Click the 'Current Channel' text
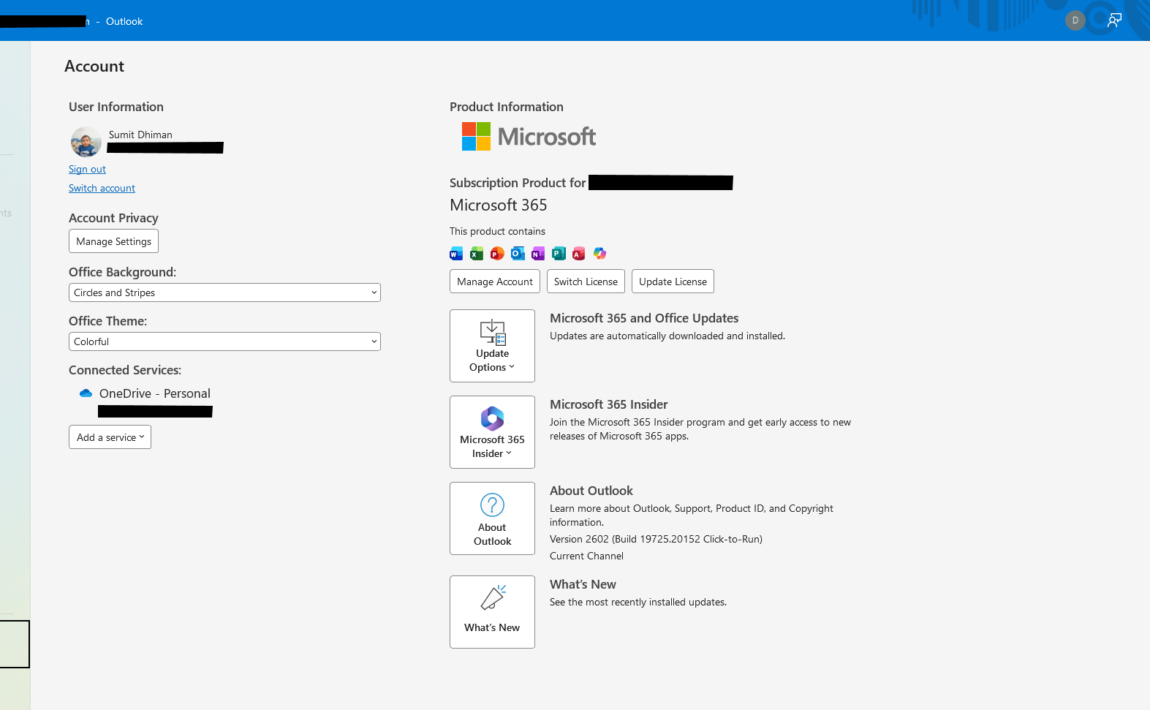The image size is (1150, 710). pyautogui.click(x=586, y=556)
